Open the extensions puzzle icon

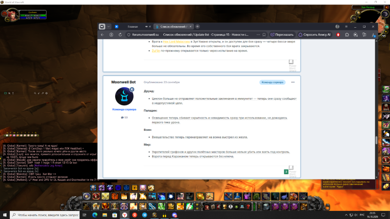347,35
